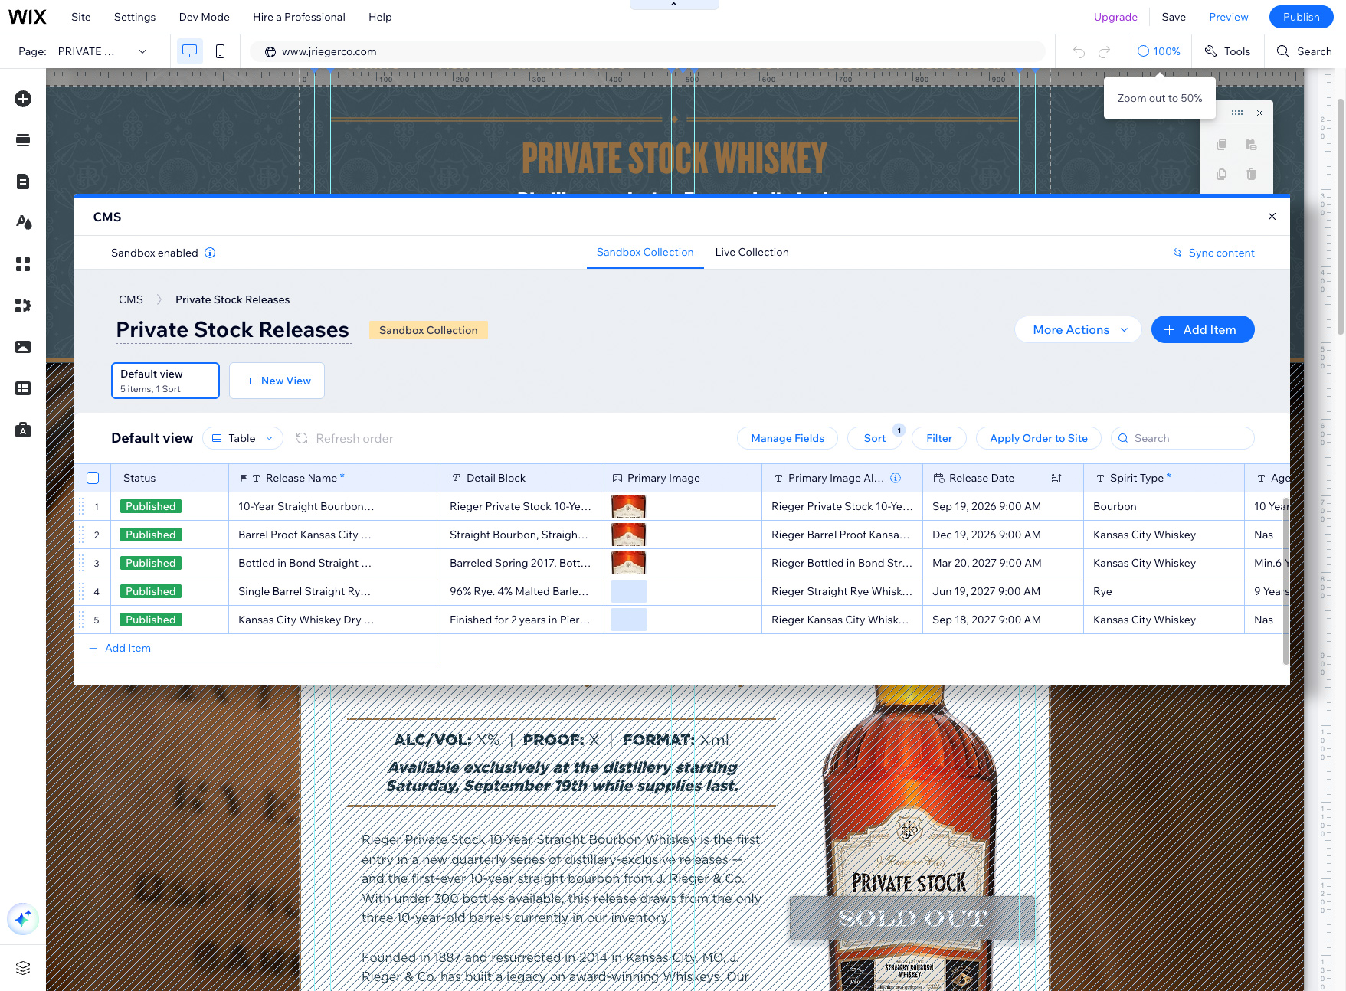Open the Pages & Menu icon in the sidebar

pyautogui.click(x=23, y=182)
